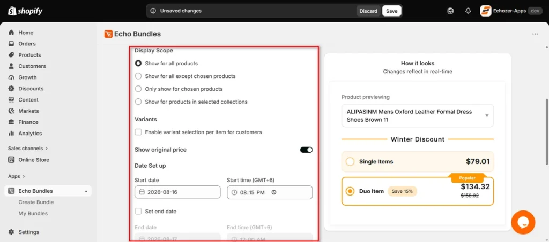Select Show for all except chosen products
This screenshot has width=549, height=242.
138,76
